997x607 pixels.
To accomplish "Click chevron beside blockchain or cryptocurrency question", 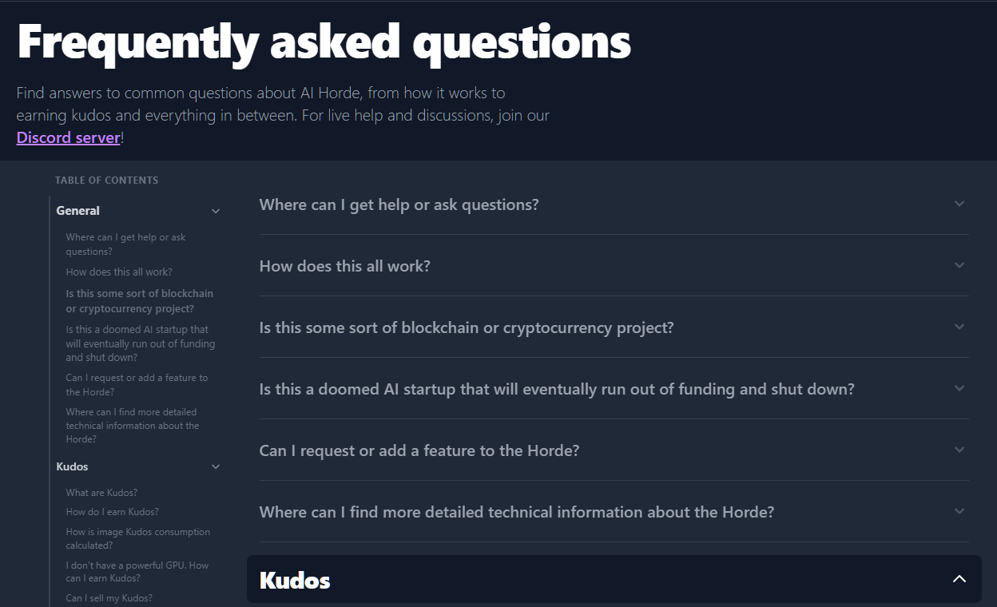I will [959, 327].
